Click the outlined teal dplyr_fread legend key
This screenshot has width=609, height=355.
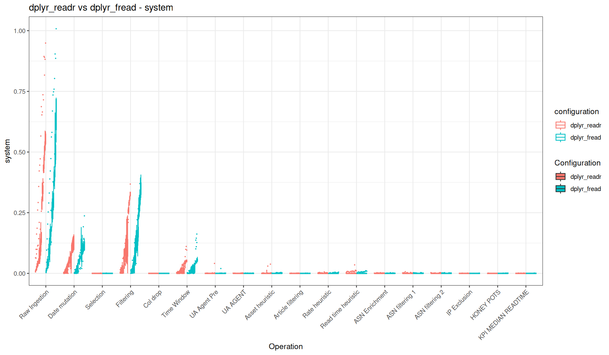pos(561,137)
